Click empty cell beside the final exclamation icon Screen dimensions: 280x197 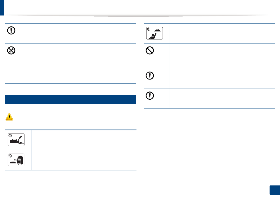point(222,99)
